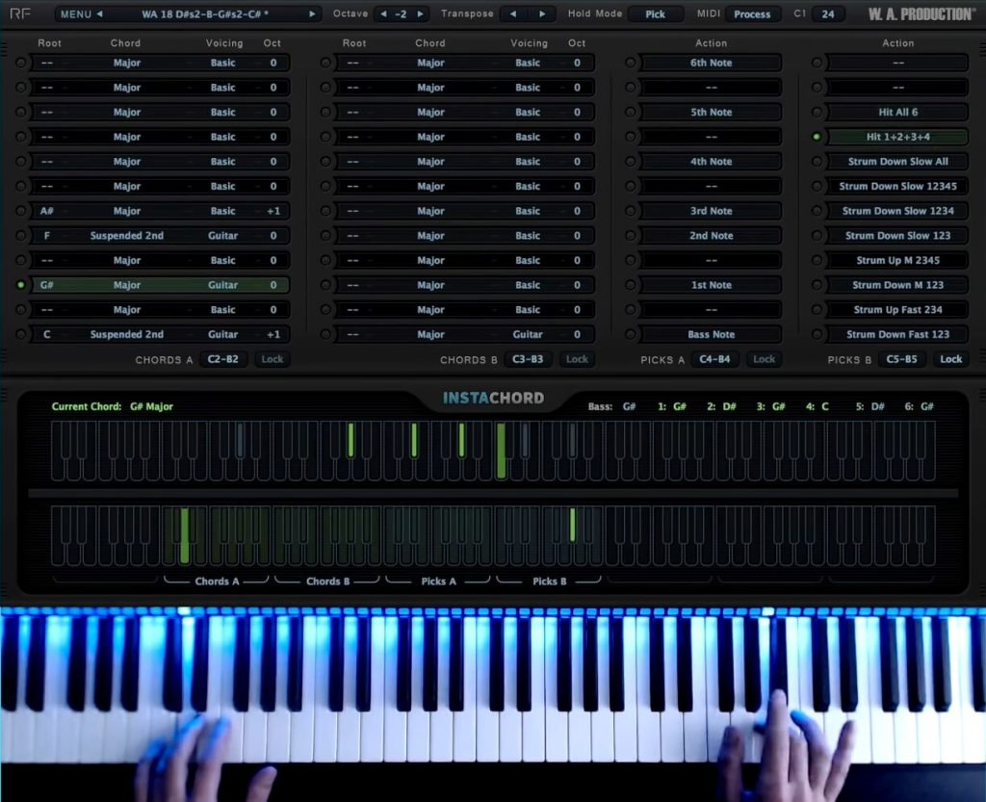Change MIDI mode from Process
Viewport: 986px width, 802px height.
(752, 13)
